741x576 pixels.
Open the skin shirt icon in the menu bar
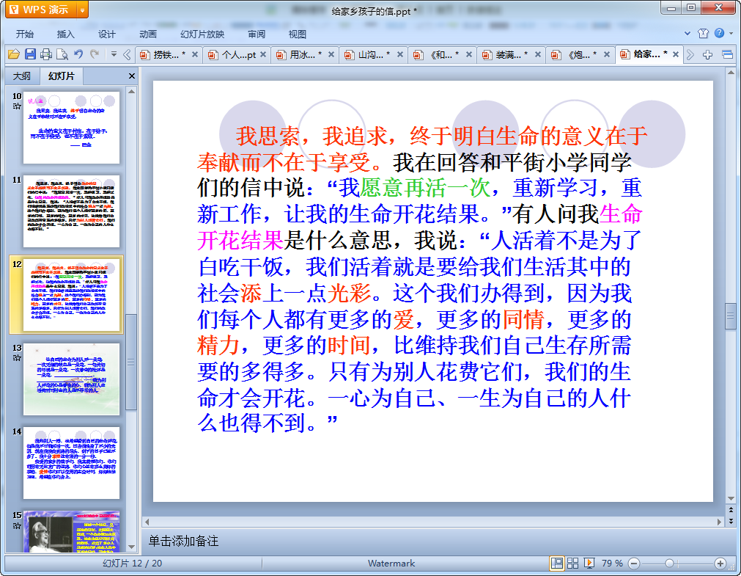pyautogui.click(x=703, y=33)
